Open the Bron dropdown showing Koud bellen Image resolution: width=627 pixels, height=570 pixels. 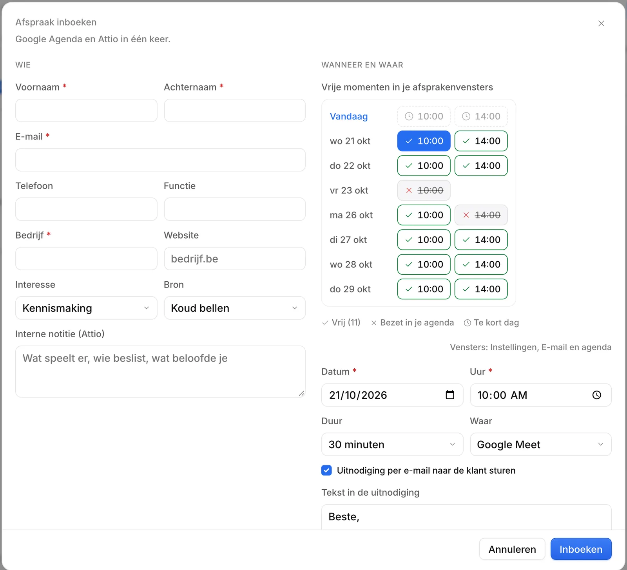235,308
